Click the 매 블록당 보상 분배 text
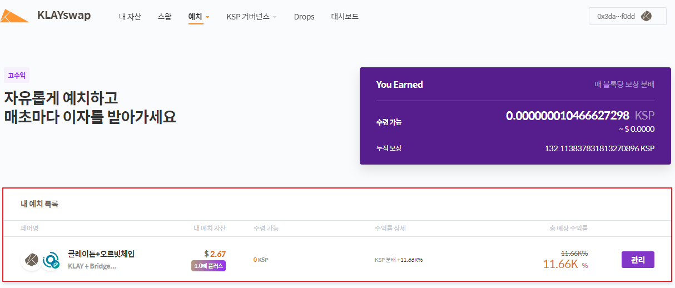The image size is (675, 288). [624, 85]
